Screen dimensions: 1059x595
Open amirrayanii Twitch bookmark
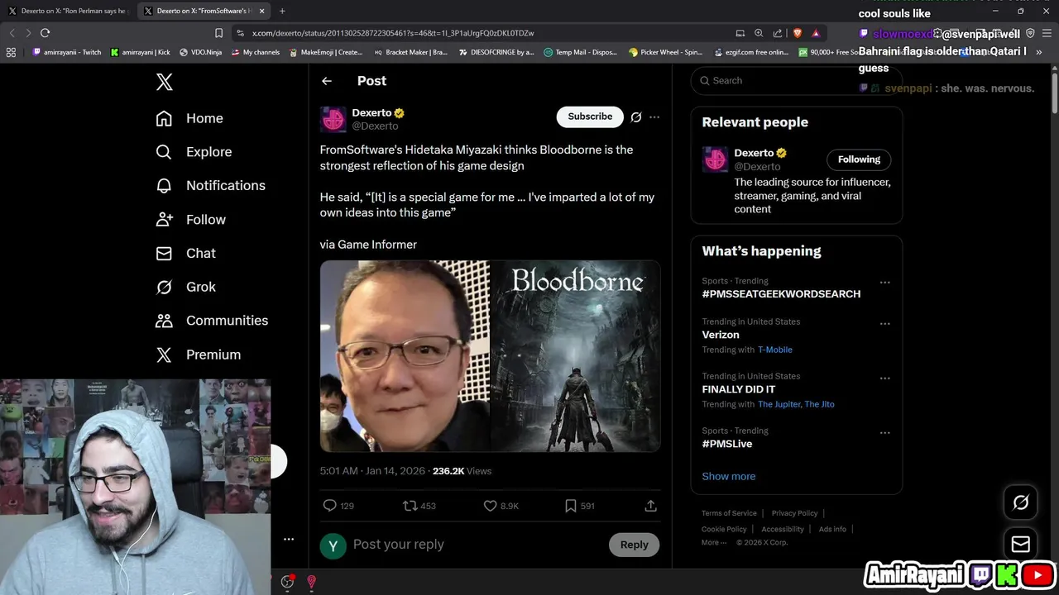[x=67, y=52]
